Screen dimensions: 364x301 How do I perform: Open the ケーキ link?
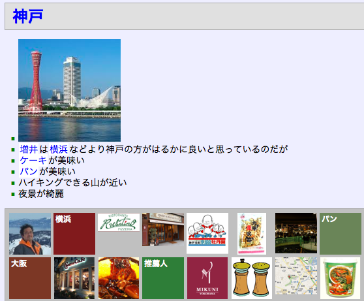33,161
